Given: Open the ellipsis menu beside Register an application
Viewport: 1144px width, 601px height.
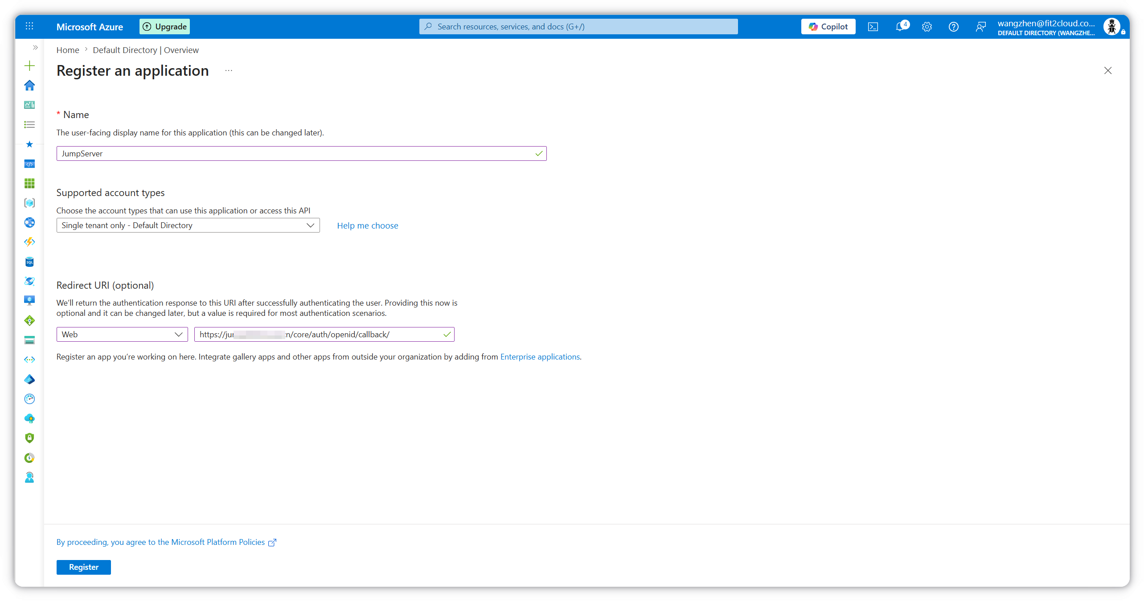Looking at the screenshot, I should 229,70.
